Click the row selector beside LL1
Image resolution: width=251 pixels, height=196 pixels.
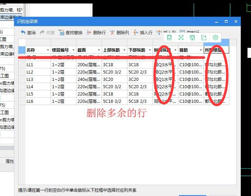pos(22,65)
